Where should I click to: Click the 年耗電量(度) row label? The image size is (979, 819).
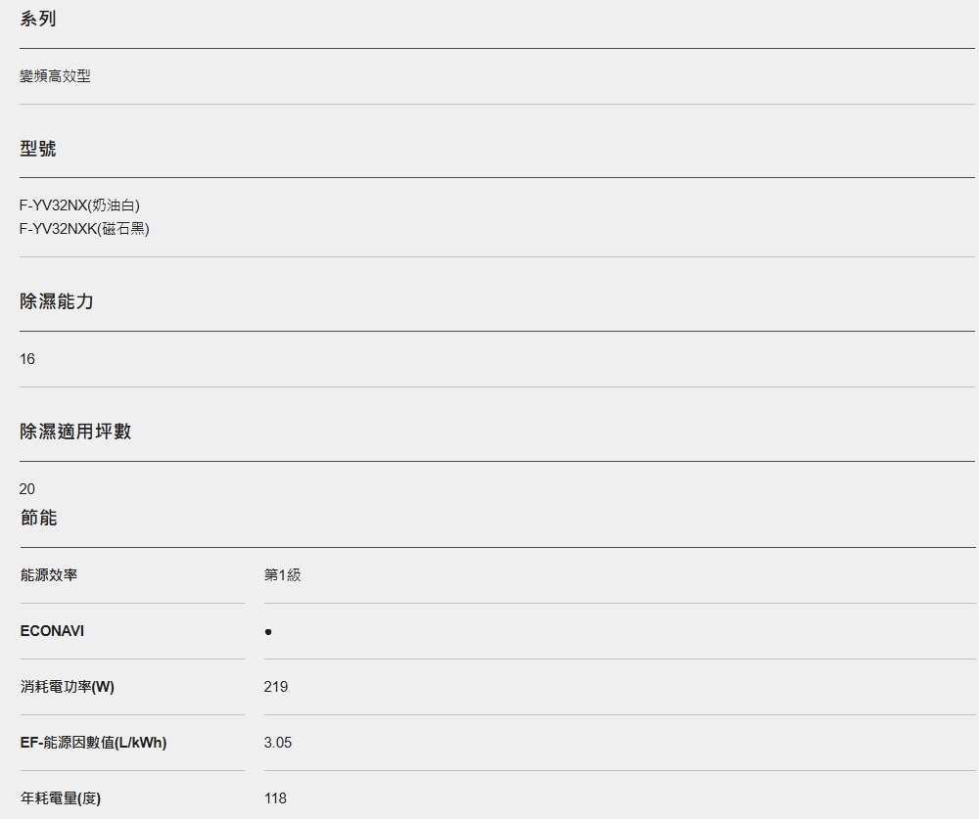click(61, 798)
